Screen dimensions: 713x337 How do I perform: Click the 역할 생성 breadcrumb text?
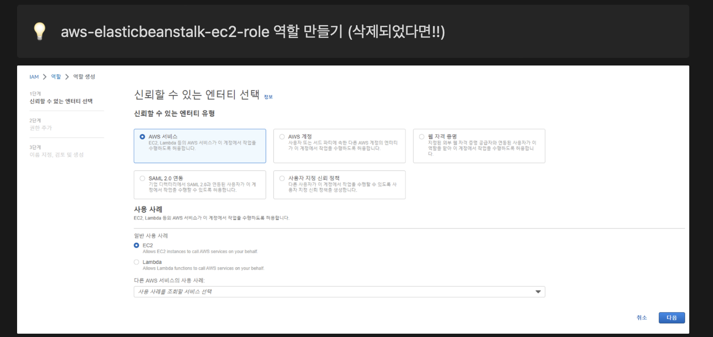[84, 77]
